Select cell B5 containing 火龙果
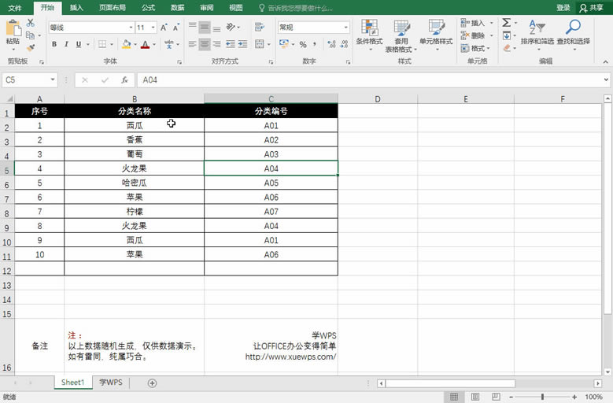613x403 pixels. coord(134,168)
